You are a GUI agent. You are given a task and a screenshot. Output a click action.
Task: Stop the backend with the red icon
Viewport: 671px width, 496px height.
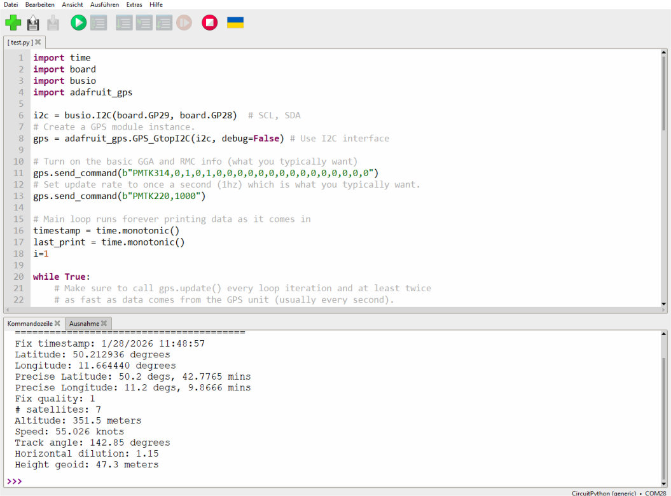click(209, 23)
